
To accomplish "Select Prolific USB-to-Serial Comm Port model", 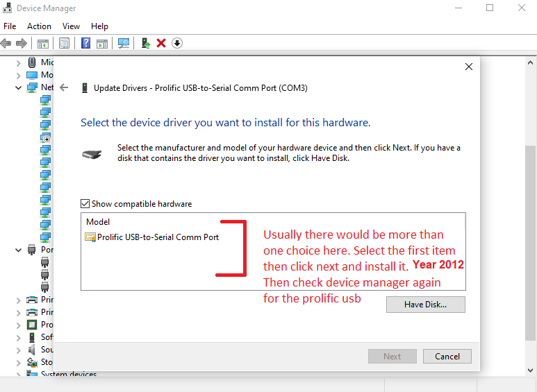I will click(x=158, y=237).
